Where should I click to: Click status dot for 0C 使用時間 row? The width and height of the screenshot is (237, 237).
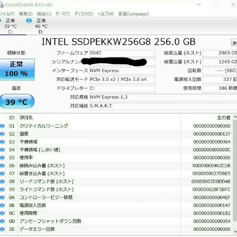coord(2,213)
